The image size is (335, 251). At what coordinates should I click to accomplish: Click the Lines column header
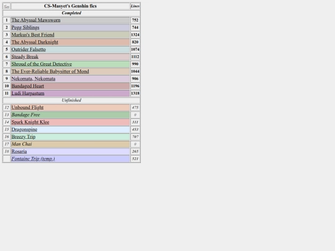(x=135, y=6)
